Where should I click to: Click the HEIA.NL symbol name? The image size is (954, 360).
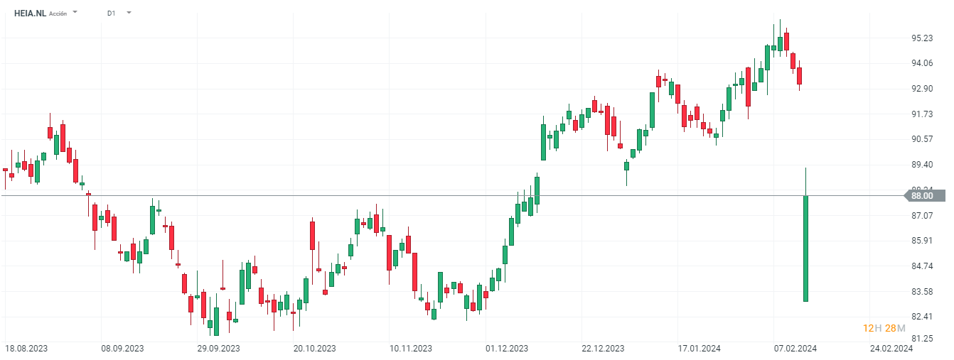pyautogui.click(x=30, y=13)
